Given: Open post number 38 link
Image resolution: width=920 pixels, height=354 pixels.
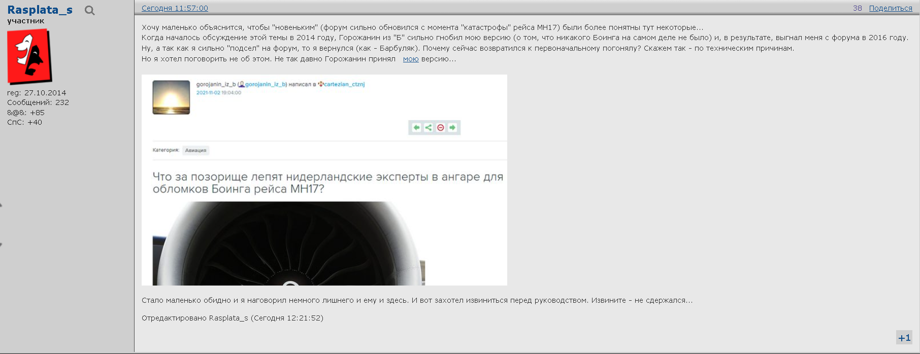Looking at the screenshot, I should [858, 8].
